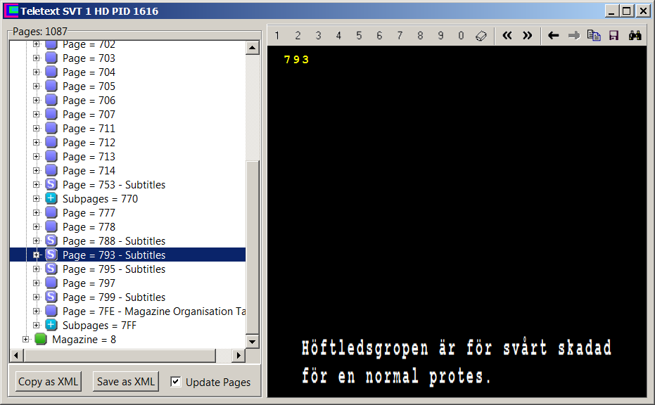Click digit 2 in the page toolbar
Screen dimensions: 655x405
[x=298, y=35]
